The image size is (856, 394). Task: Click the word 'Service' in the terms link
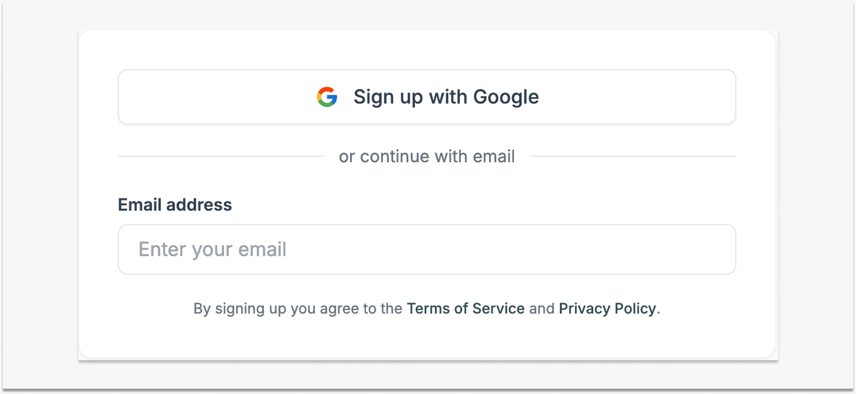[498, 308]
